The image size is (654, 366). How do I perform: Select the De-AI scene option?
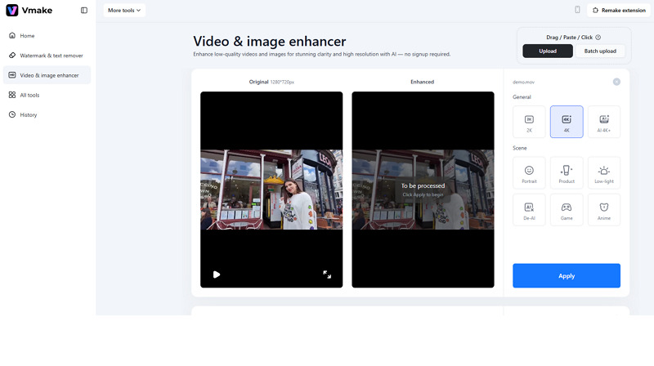point(529,210)
